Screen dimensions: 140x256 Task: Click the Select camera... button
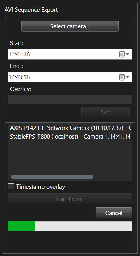click(70, 26)
